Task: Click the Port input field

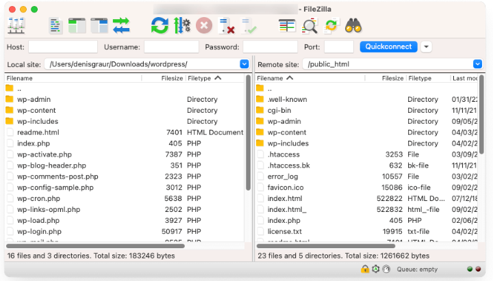Action: tap(339, 47)
